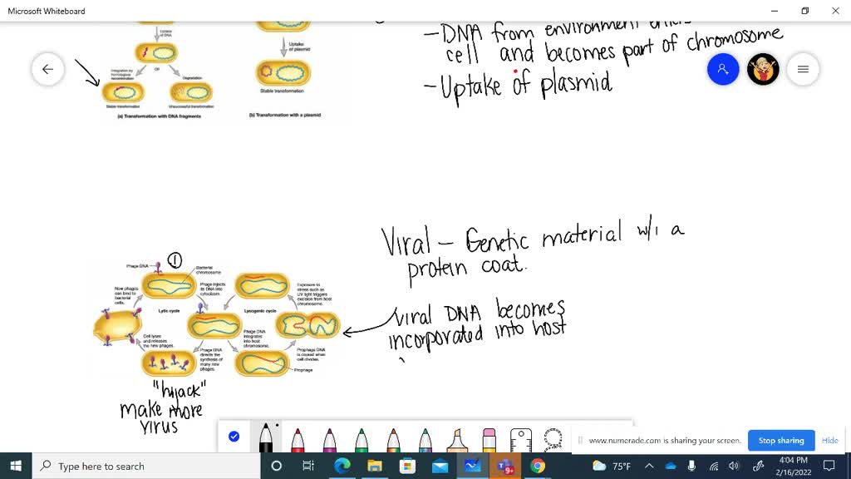Expand the hidden system tray icons

649,466
